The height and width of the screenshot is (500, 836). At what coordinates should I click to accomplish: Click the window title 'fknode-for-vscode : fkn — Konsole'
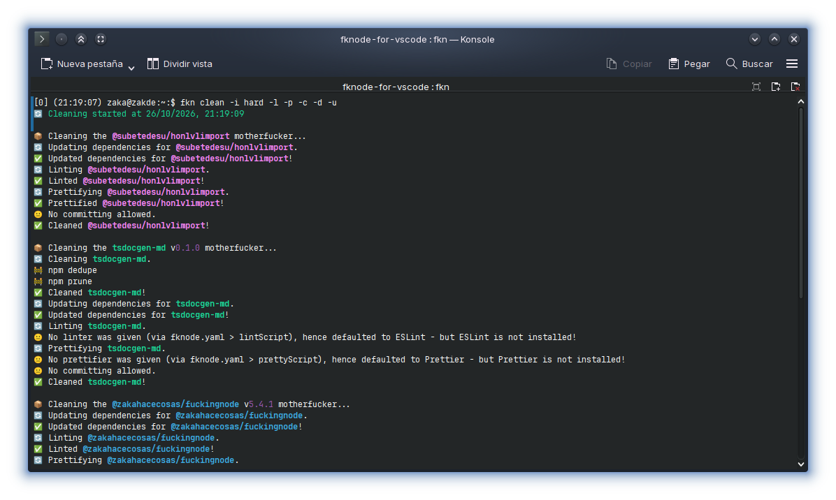[417, 39]
